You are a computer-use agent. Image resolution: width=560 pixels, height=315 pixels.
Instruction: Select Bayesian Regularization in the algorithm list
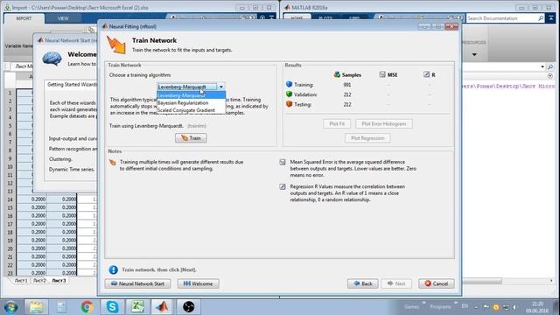[191, 103]
